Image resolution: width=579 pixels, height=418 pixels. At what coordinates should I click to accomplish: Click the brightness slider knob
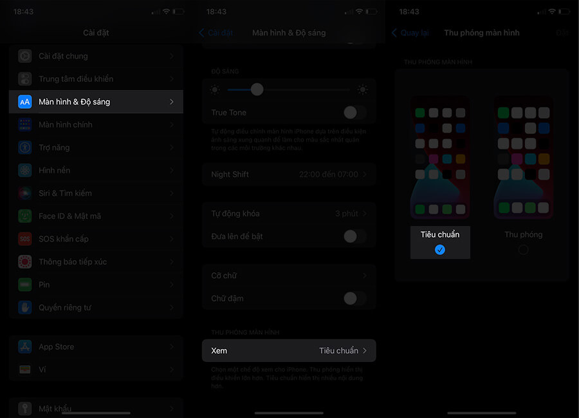point(257,90)
